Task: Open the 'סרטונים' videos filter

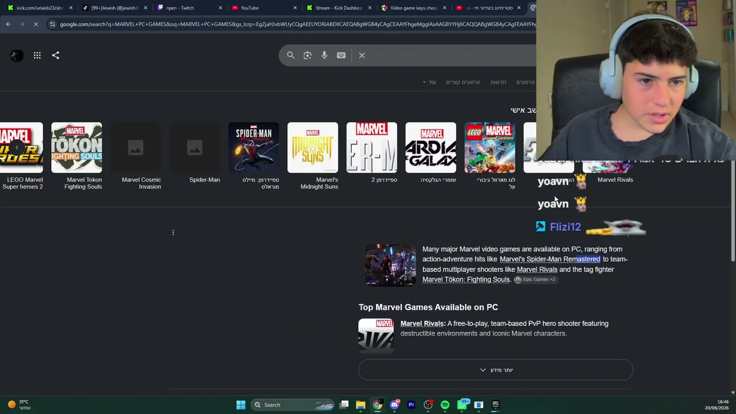Action: click(x=526, y=82)
